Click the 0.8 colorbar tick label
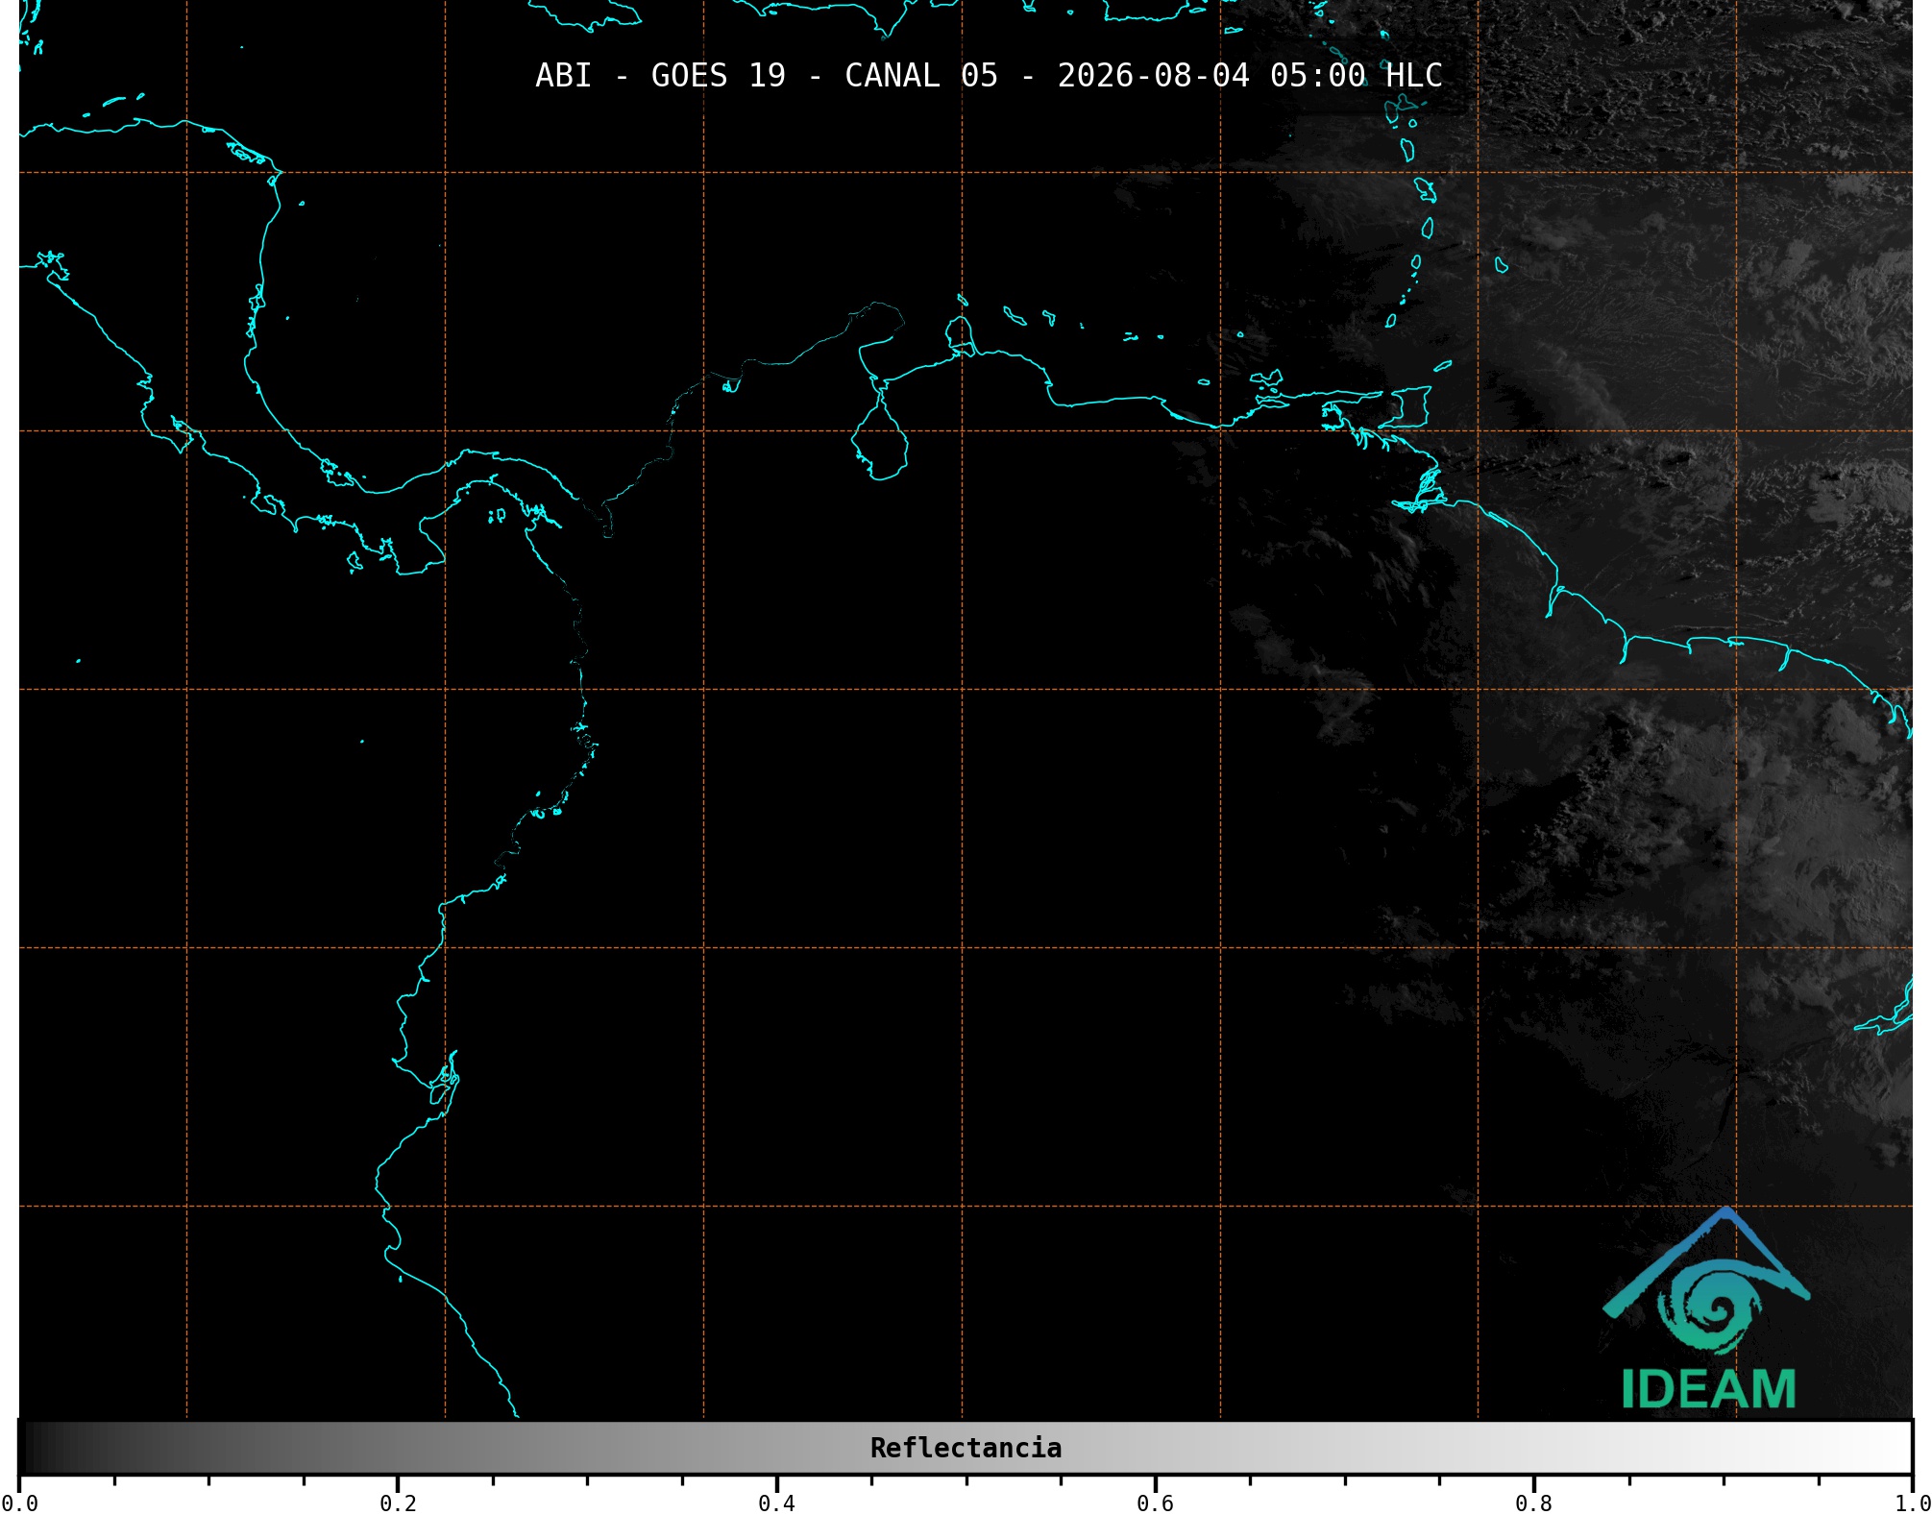 click(1533, 1503)
